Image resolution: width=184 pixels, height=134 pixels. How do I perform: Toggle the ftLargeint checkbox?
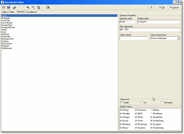pos(151,124)
